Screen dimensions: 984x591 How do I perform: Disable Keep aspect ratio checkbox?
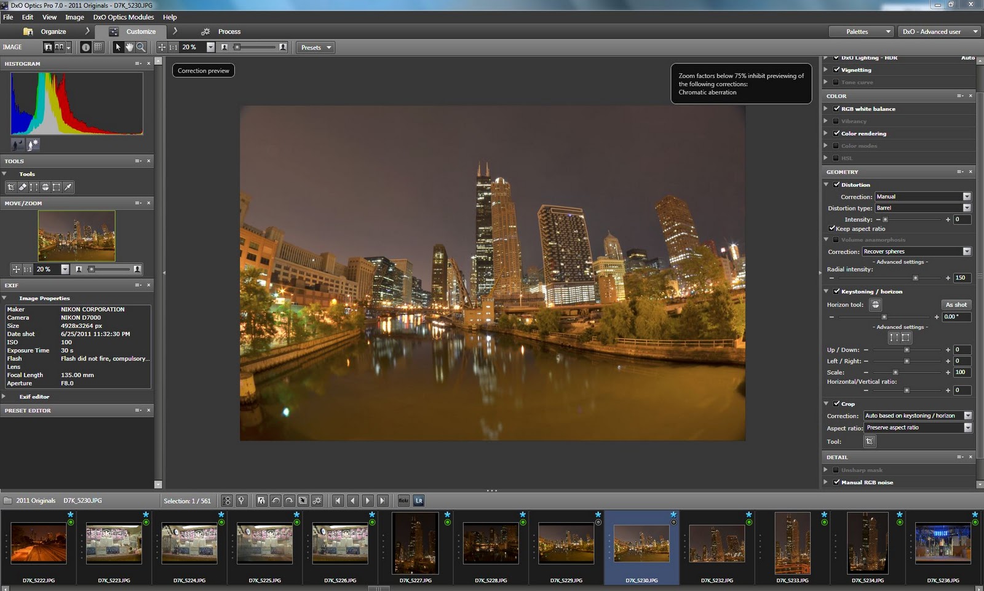point(831,229)
